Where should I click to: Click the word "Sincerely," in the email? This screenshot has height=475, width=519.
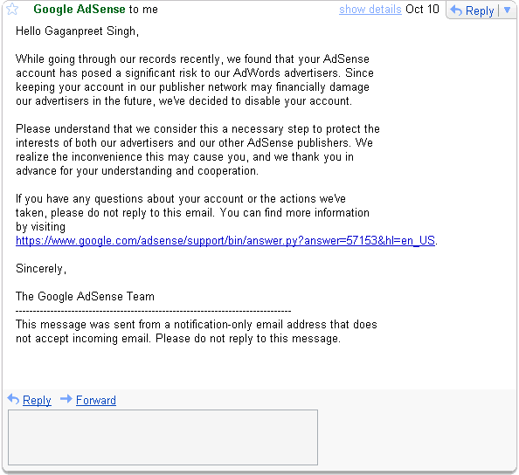(x=41, y=269)
